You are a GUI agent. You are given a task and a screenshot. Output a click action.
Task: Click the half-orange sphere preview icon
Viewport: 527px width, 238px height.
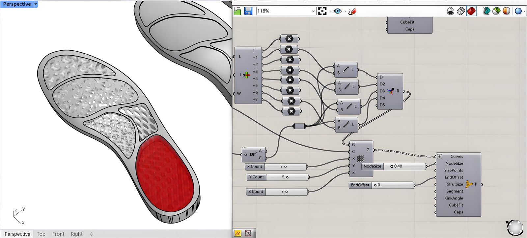[x=507, y=11]
